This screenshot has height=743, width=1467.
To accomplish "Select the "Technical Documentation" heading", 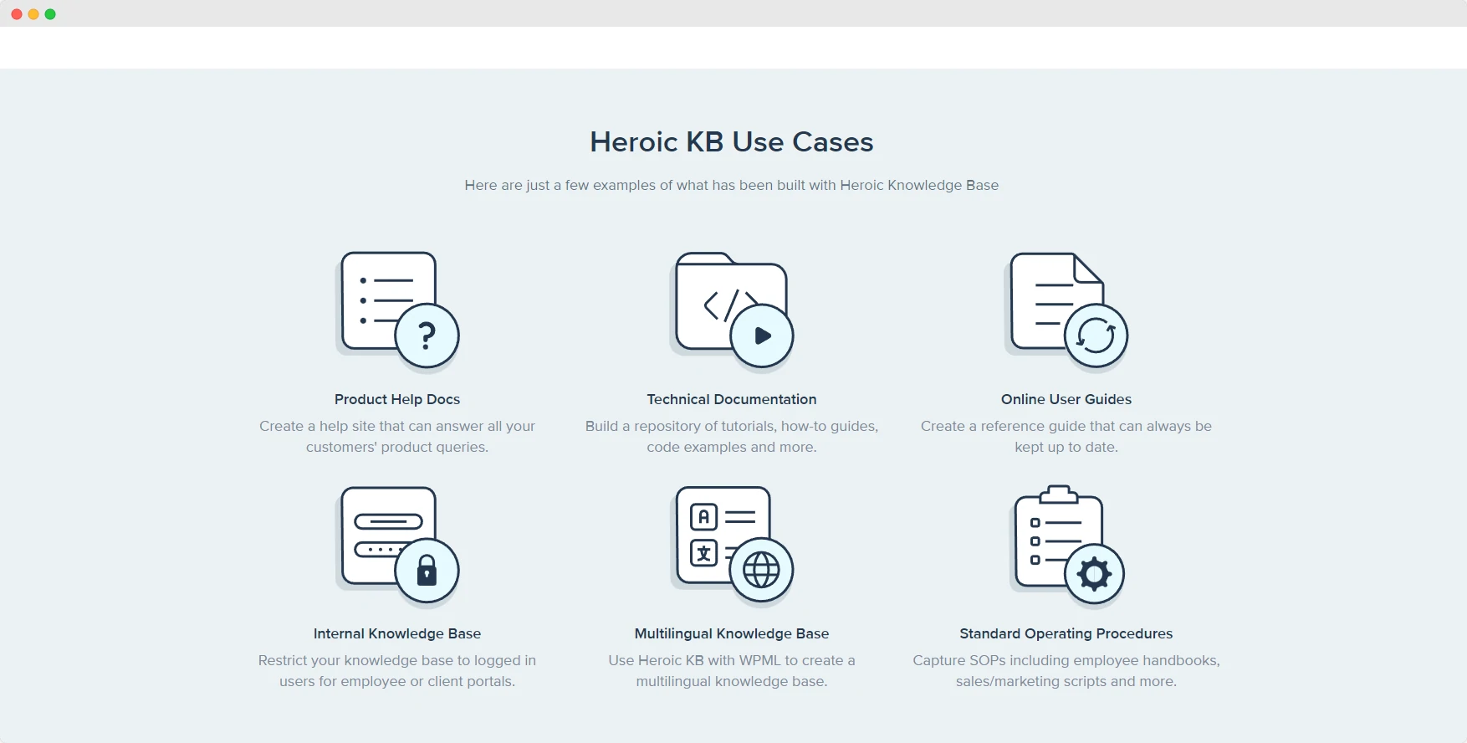I will [x=732, y=399].
